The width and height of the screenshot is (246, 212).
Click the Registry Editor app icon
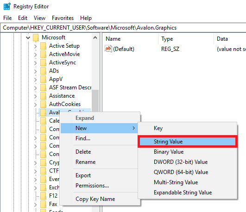click(x=7, y=6)
